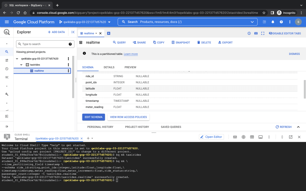This screenshot has width=306, height=191.
Task: Open Data transfers icon in left sidebar
Action: tap(7, 60)
